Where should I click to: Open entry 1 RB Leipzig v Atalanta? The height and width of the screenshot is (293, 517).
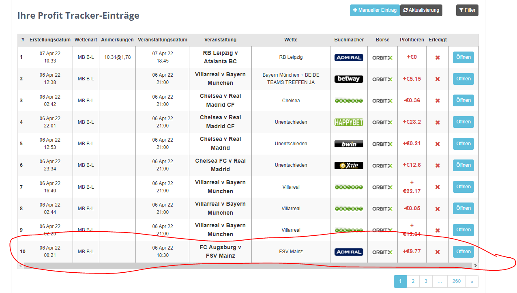tap(463, 57)
